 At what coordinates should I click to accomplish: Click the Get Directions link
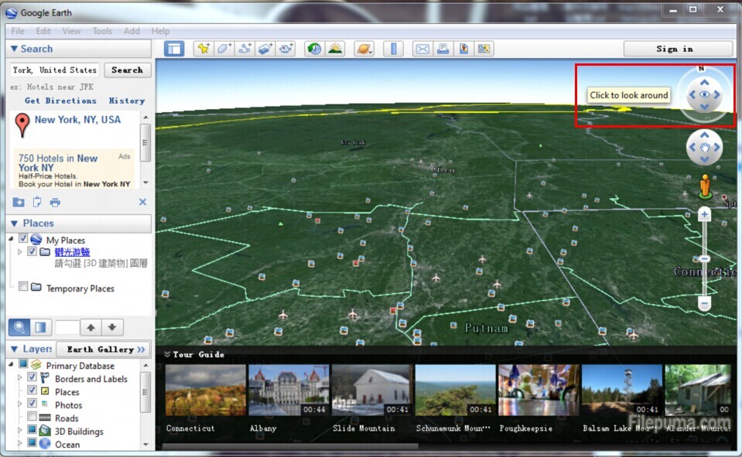pyautogui.click(x=60, y=101)
